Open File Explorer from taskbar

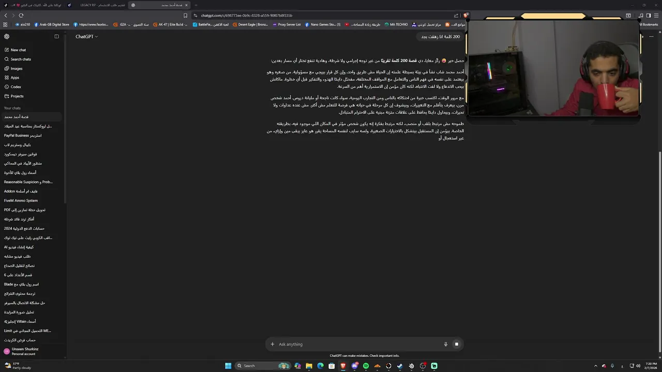309,366
